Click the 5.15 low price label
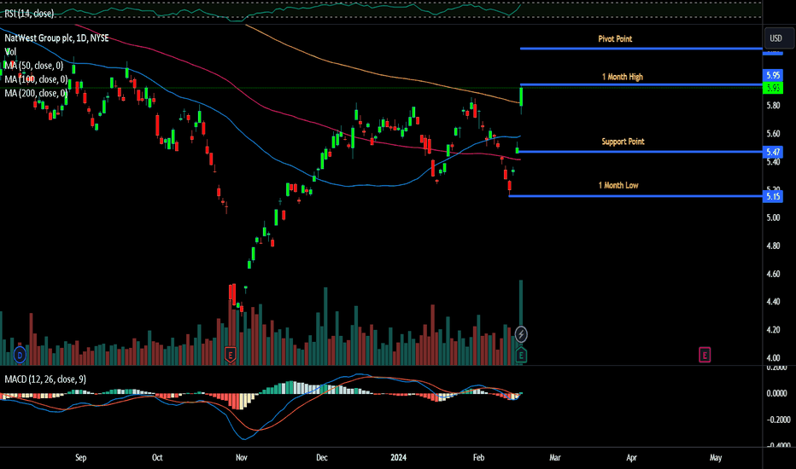The image size is (796, 469). (773, 196)
